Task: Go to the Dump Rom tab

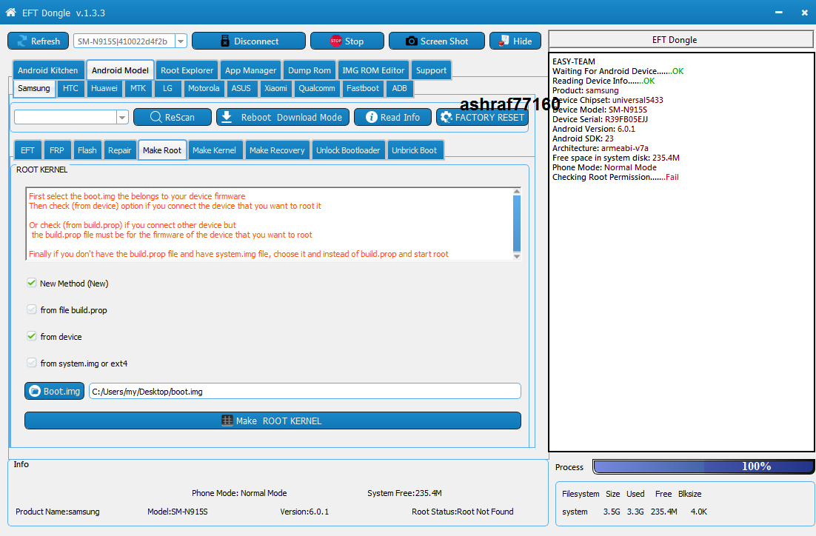Action: (x=309, y=70)
